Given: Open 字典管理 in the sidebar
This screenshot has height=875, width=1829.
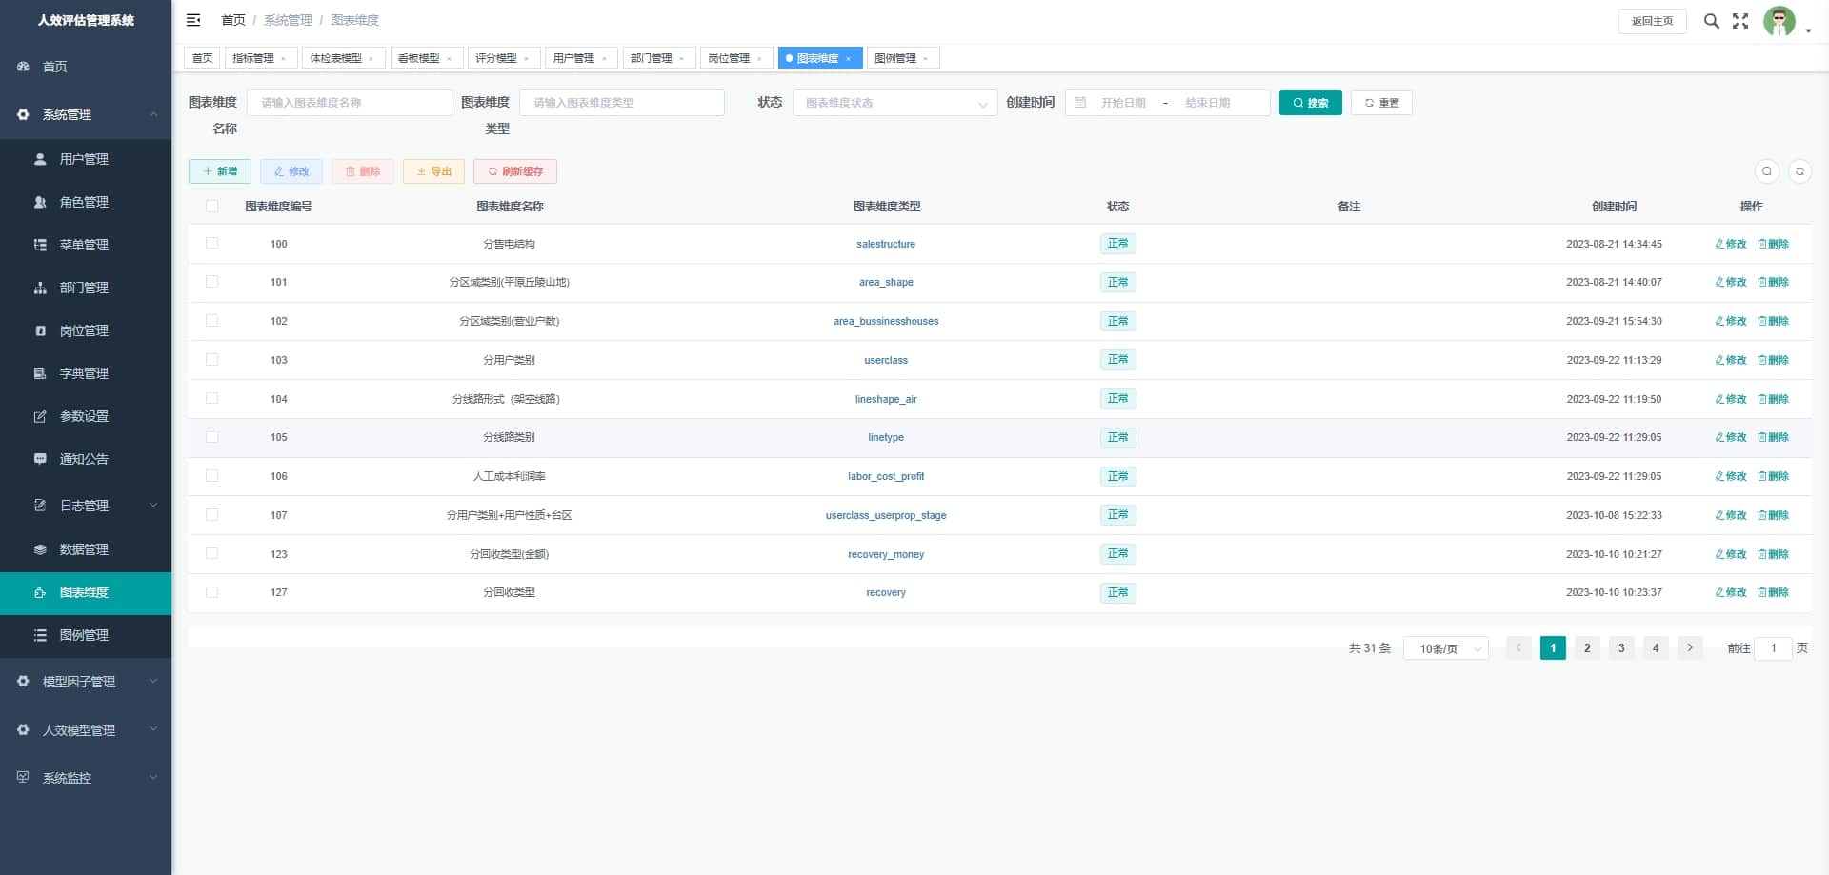Looking at the screenshot, I should [86, 373].
